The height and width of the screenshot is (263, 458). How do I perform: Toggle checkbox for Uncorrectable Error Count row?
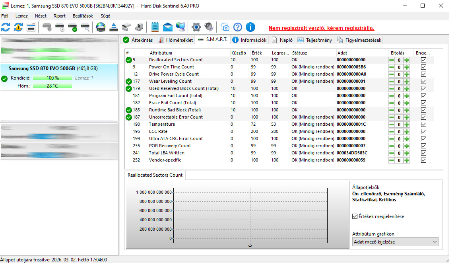[423, 117]
